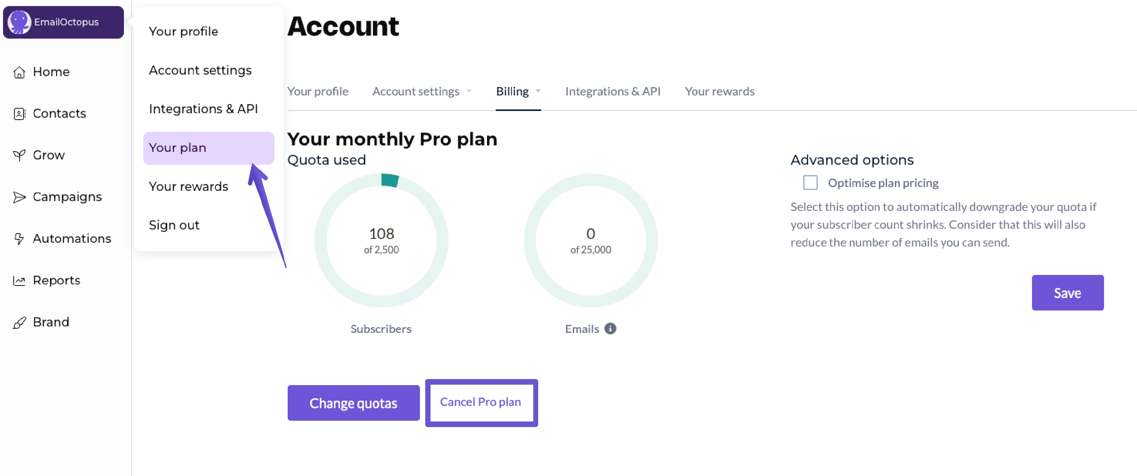Expand the Billing tab dropdown arrow
This screenshot has height=476, width=1137.
click(x=538, y=91)
